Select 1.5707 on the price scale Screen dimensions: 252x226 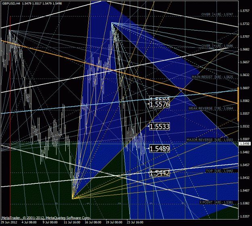[x=245, y=37]
